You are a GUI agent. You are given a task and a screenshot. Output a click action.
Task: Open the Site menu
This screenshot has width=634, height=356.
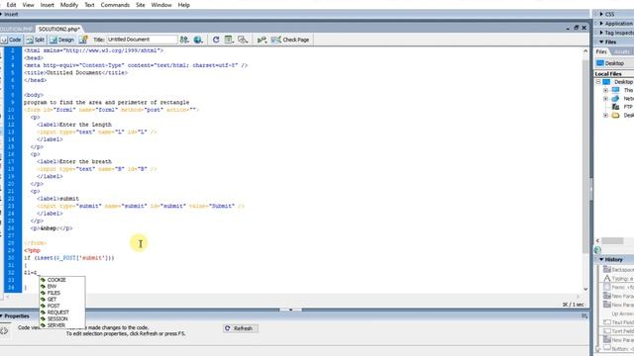click(x=141, y=5)
